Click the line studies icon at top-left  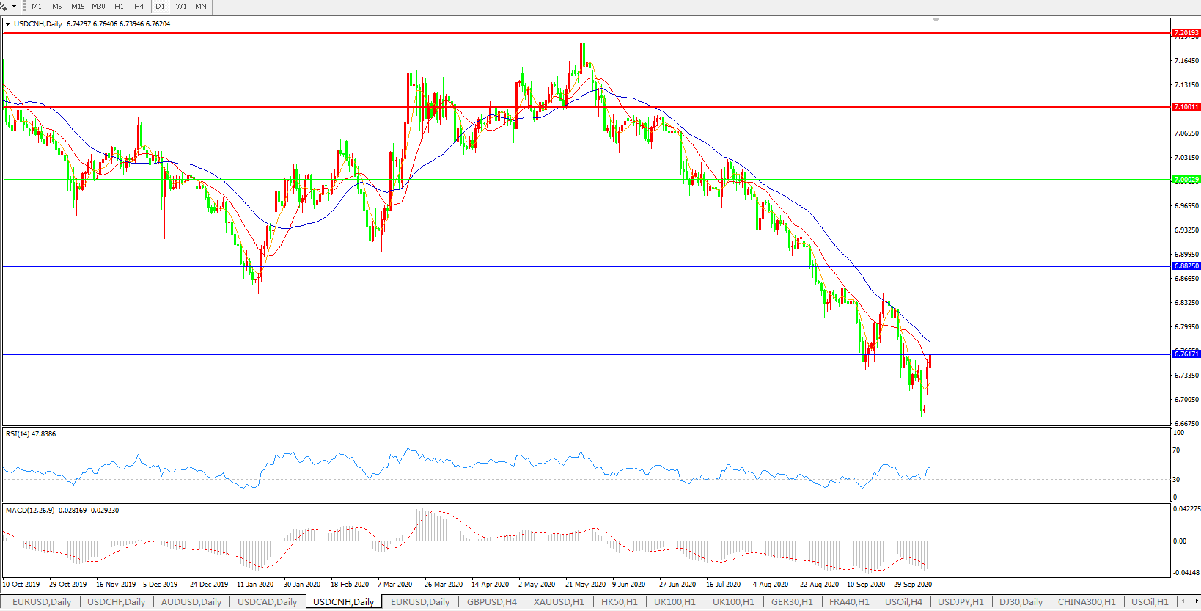tap(4, 6)
